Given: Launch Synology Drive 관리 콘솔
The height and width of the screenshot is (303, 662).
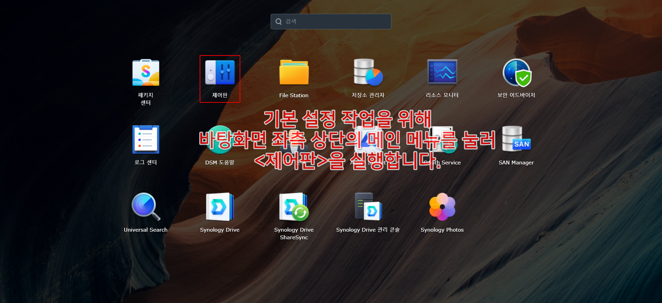Looking at the screenshot, I should (368, 207).
